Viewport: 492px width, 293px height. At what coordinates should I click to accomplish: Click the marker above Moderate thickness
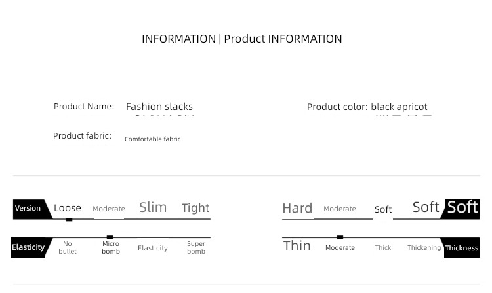[x=340, y=237]
